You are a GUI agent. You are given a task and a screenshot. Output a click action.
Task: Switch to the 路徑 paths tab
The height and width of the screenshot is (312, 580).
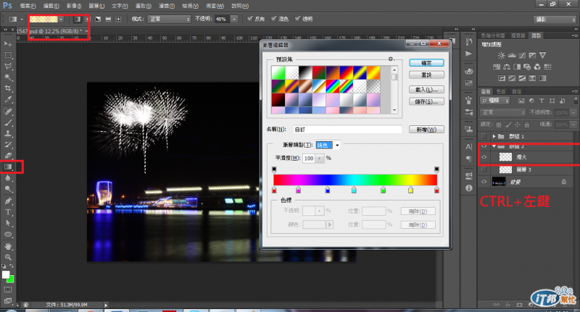click(x=517, y=91)
